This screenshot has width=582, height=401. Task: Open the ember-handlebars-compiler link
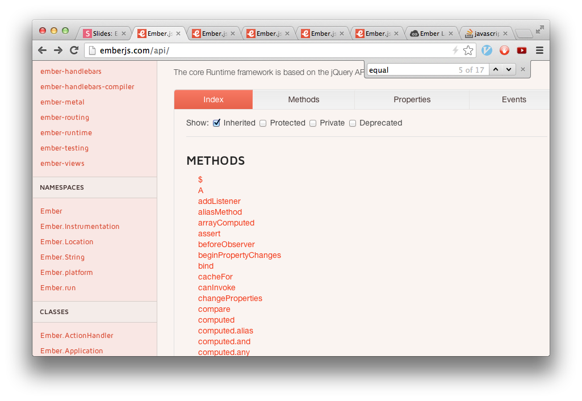(x=87, y=86)
